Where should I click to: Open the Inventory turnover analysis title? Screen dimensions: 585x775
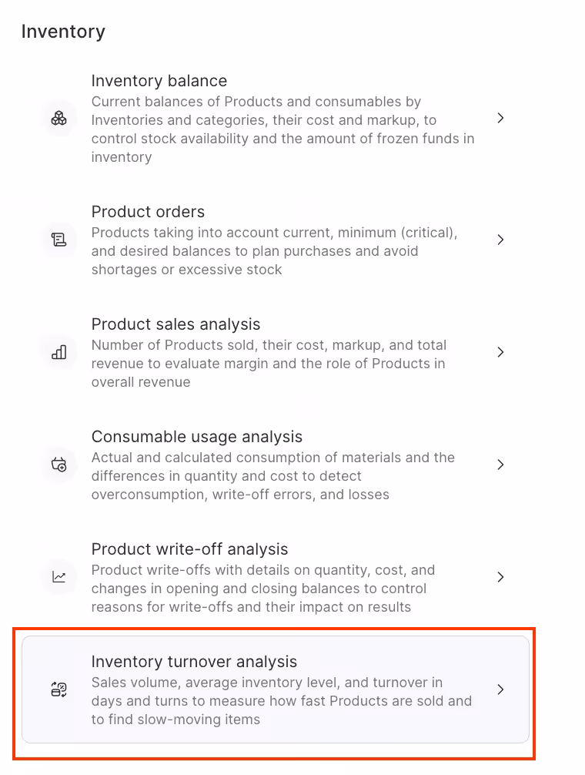[x=194, y=662]
